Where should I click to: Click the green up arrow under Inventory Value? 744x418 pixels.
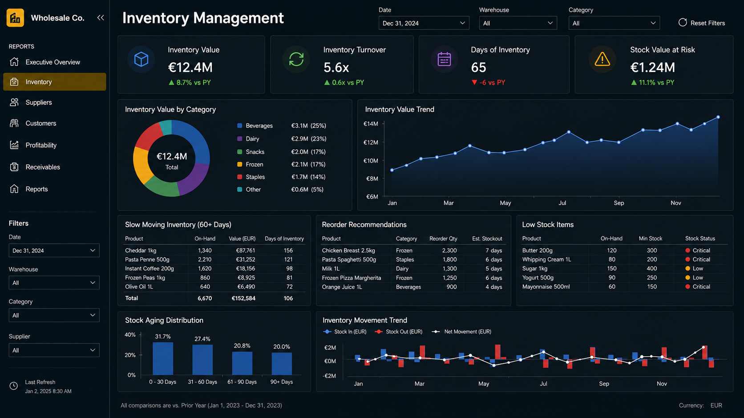(x=171, y=82)
